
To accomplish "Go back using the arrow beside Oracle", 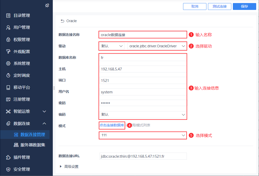I will point(62,21).
